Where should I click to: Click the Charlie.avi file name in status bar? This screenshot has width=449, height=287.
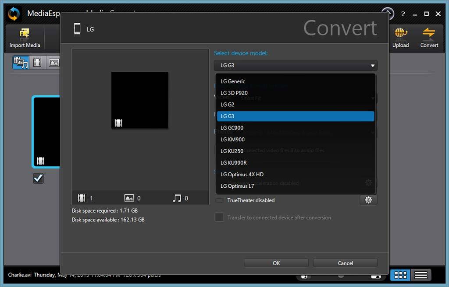(x=20, y=275)
